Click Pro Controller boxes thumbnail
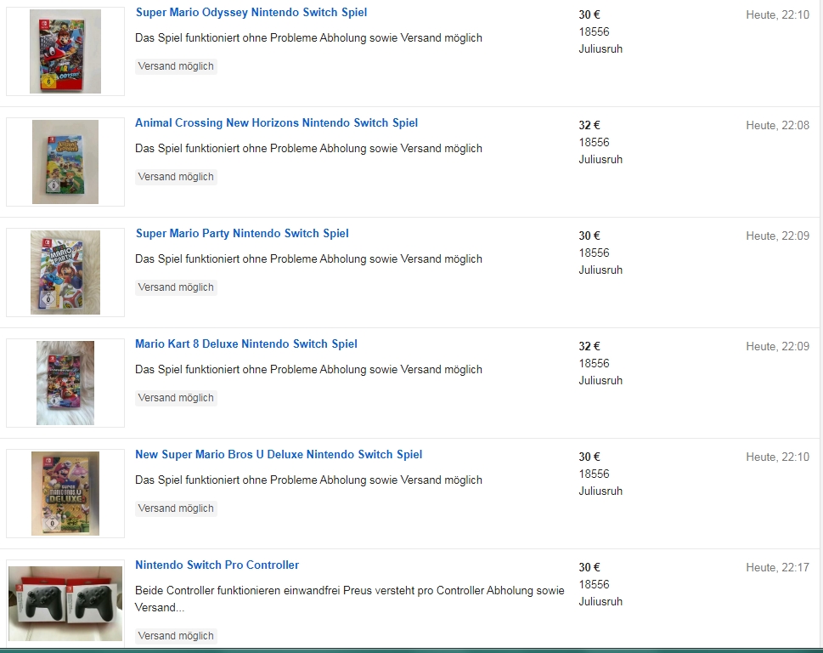This screenshot has width=823, height=653. click(x=65, y=603)
